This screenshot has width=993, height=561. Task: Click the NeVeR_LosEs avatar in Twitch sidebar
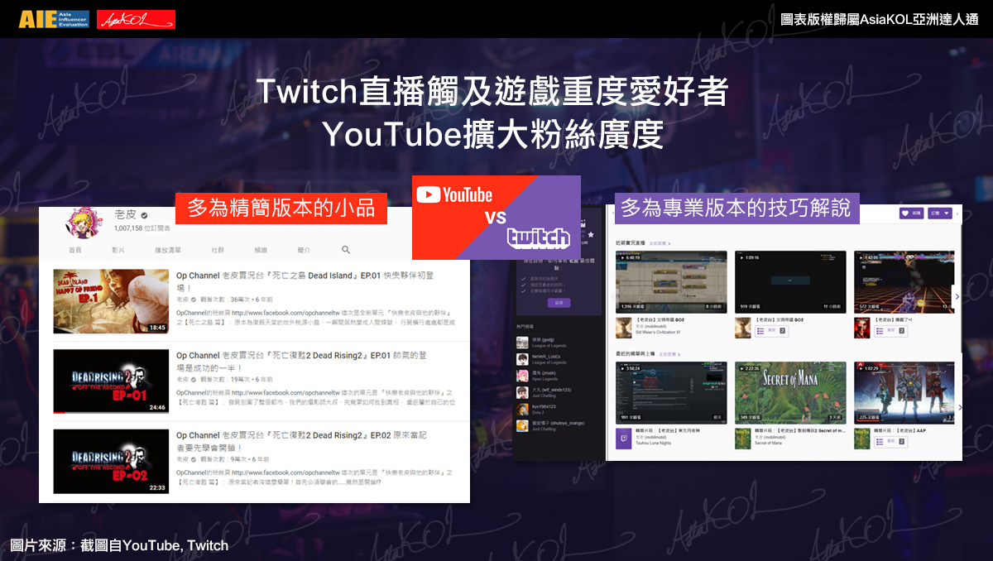(x=522, y=359)
